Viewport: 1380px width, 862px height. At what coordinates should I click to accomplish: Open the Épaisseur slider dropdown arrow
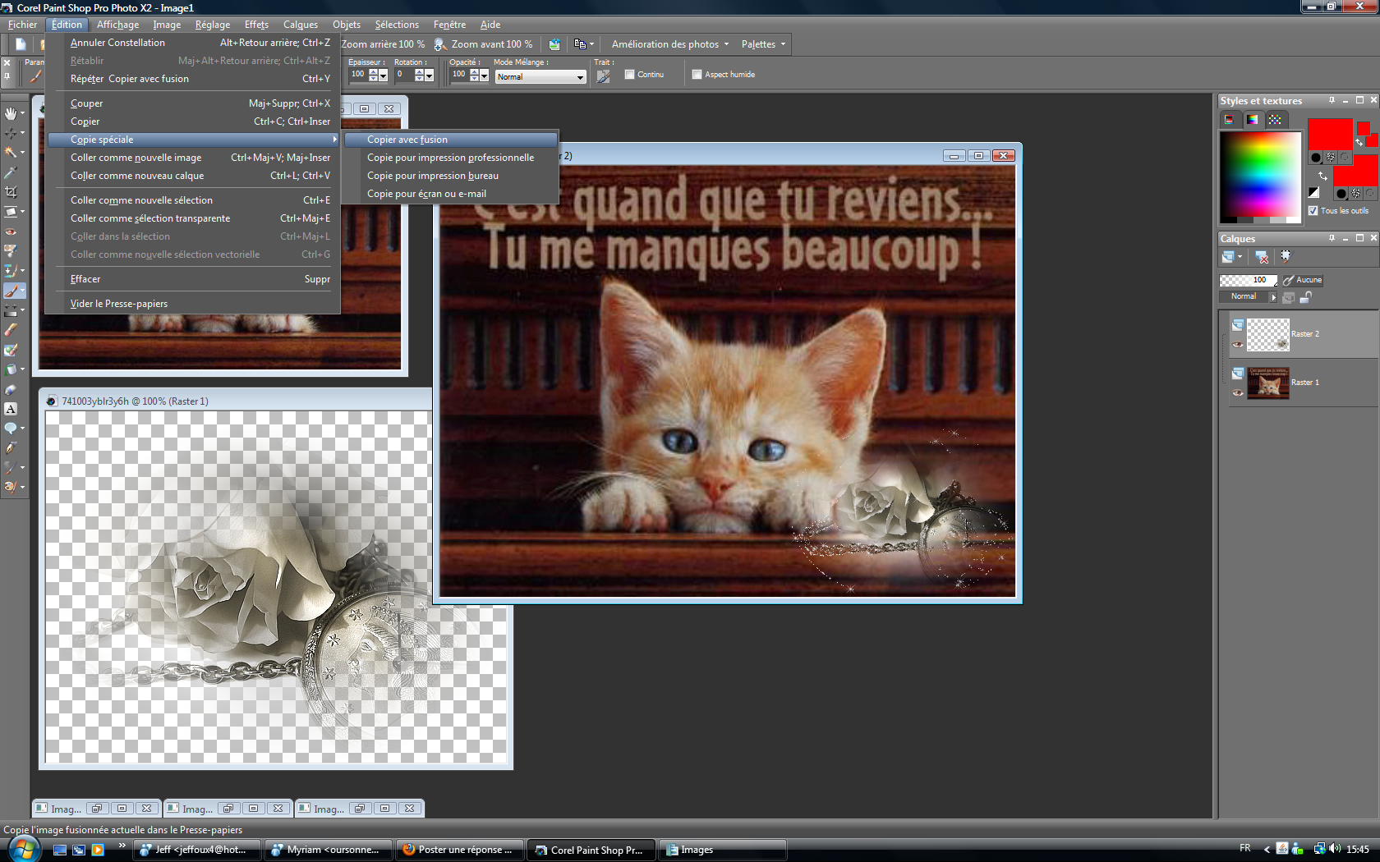tap(383, 76)
